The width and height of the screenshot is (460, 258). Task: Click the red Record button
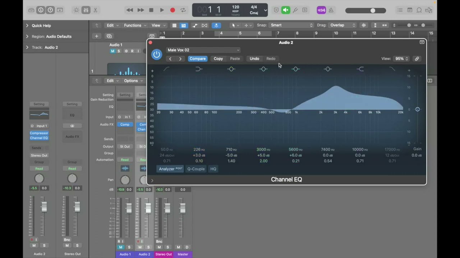click(172, 10)
